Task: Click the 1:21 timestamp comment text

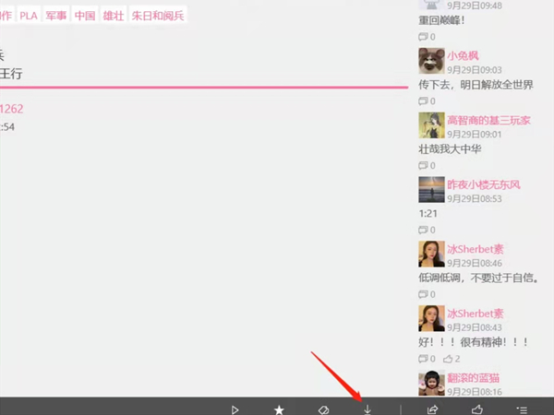Action: (x=428, y=214)
